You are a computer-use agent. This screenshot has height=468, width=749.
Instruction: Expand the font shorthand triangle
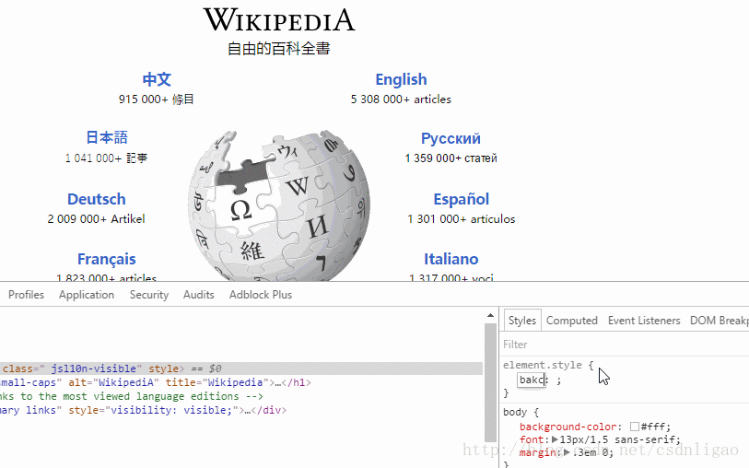[x=555, y=439]
